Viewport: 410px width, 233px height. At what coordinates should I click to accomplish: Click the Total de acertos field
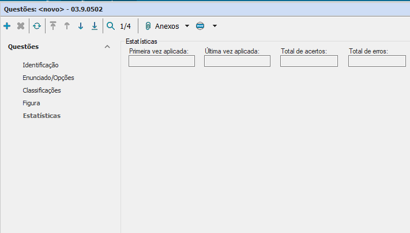click(x=309, y=61)
